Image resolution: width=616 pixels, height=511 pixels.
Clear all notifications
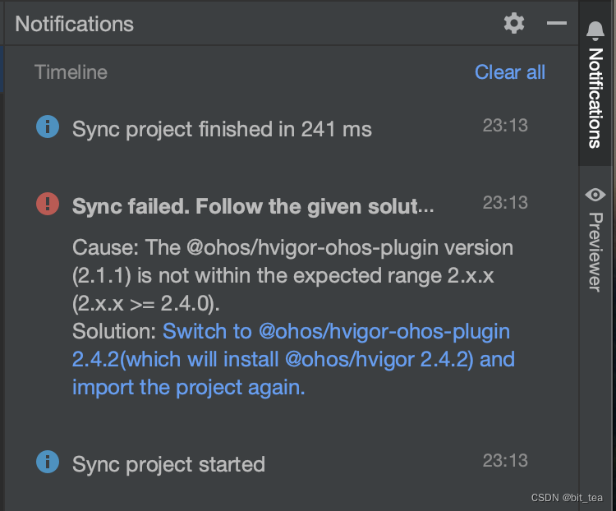pos(509,72)
